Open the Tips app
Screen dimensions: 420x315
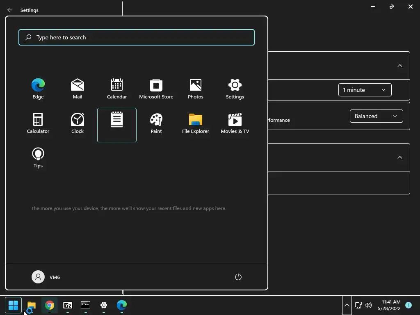pos(38,157)
